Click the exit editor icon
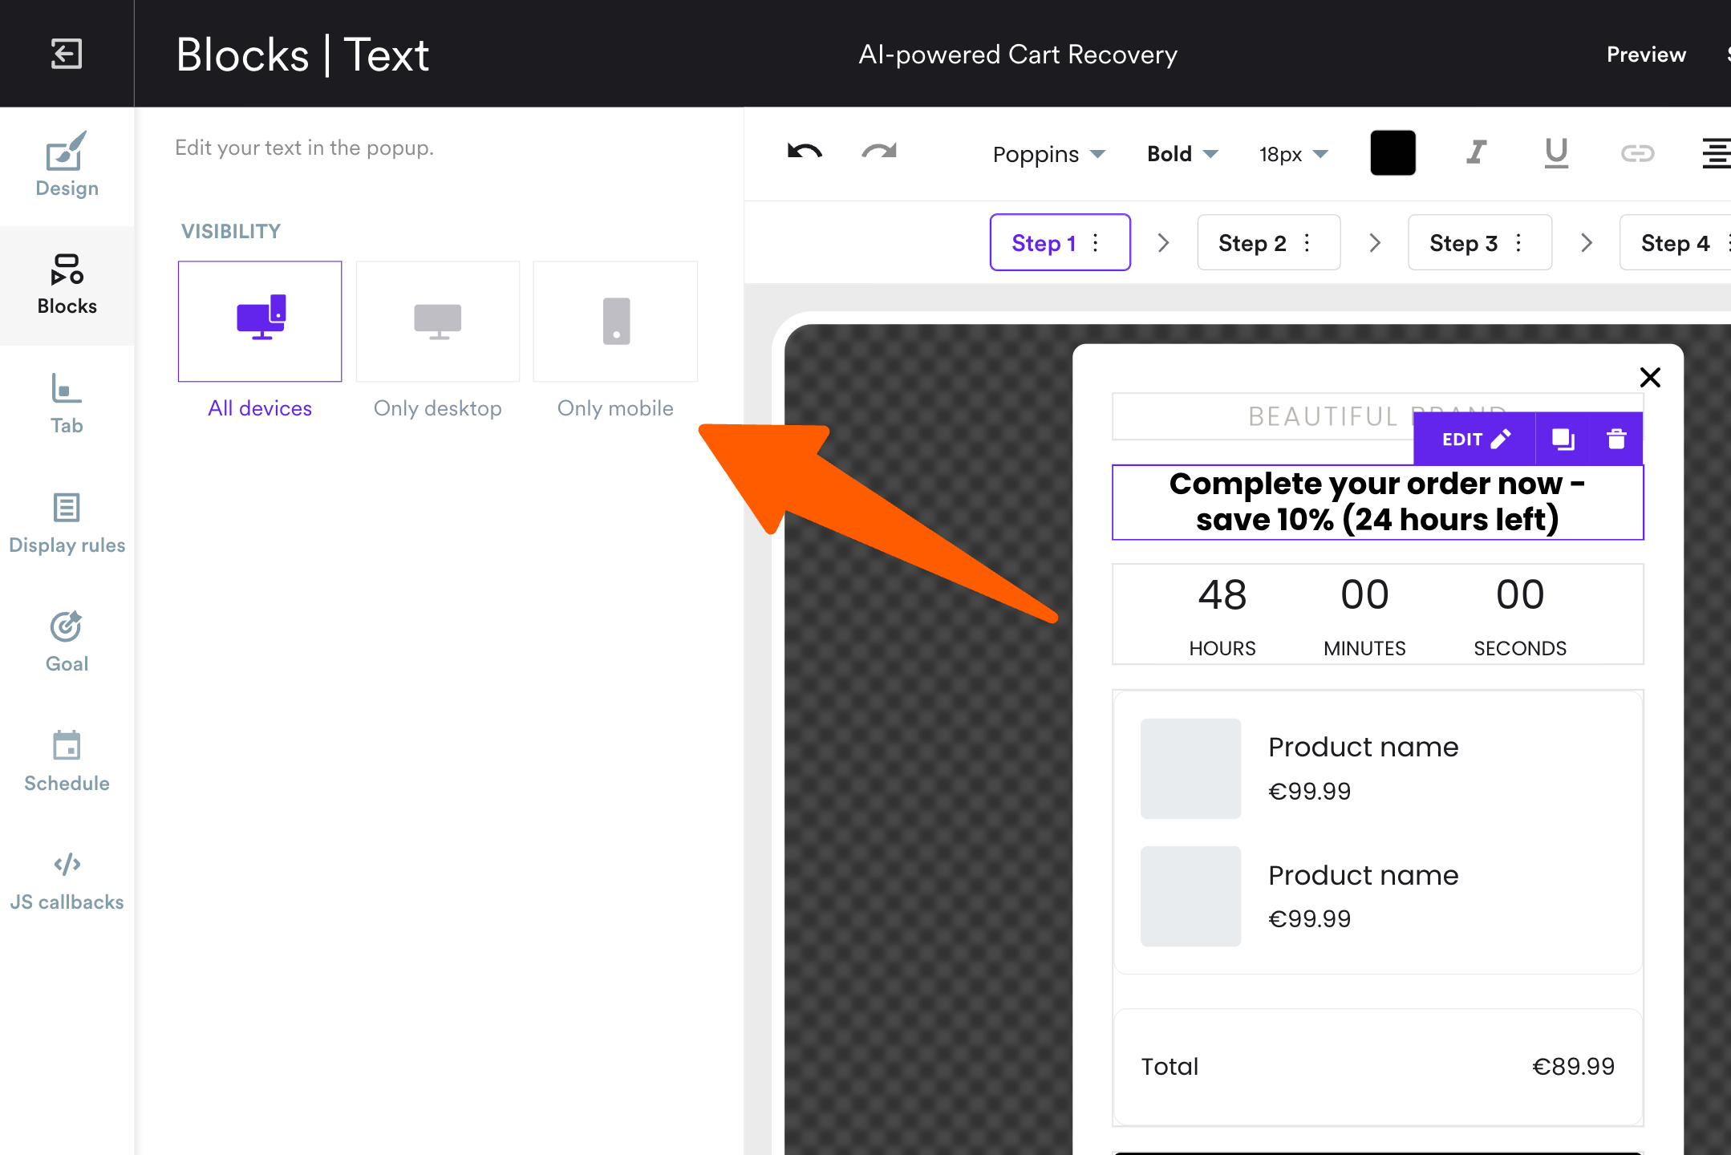The width and height of the screenshot is (1731, 1155). tap(67, 54)
